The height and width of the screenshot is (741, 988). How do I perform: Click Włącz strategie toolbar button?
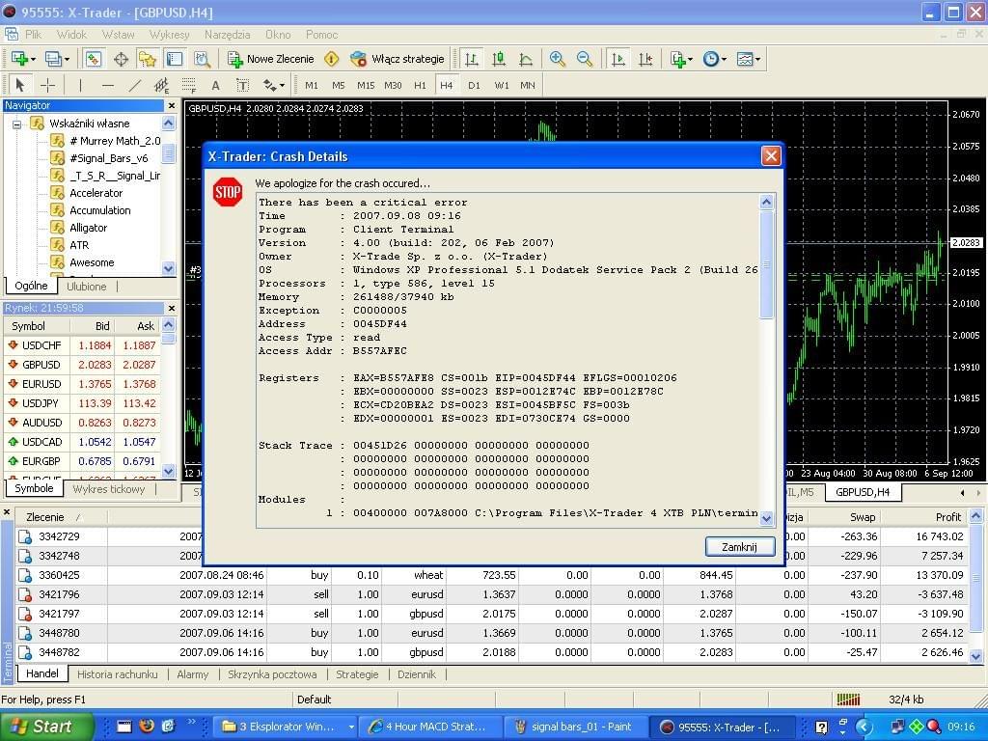(x=397, y=59)
